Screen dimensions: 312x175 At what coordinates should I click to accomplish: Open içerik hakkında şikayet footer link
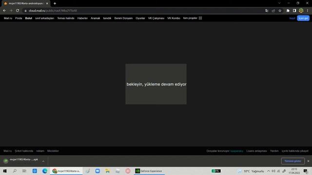tap(295, 151)
